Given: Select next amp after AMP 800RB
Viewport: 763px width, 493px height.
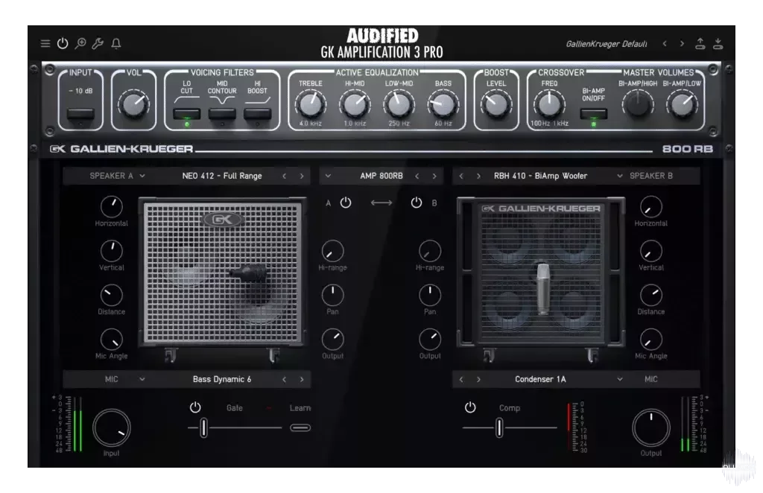Looking at the screenshot, I should click(434, 176).
